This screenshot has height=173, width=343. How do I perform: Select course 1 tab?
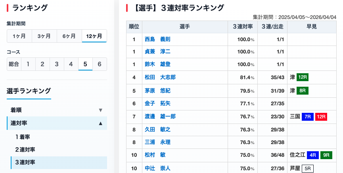point(28,64)
